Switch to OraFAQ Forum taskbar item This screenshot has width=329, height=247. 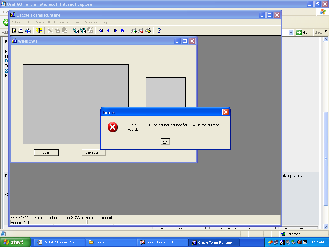[59, 242]
